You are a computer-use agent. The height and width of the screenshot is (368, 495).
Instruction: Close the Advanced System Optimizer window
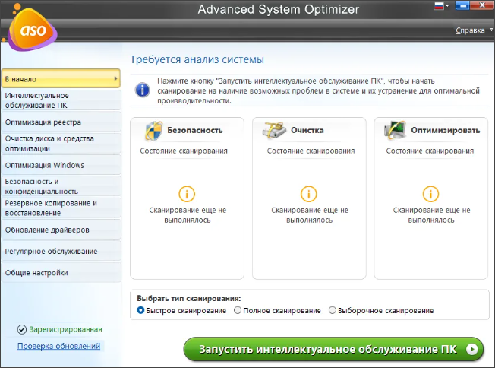482,5
